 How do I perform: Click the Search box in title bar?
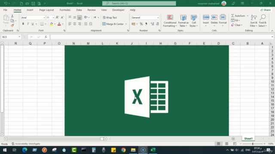tap(139, 3)
